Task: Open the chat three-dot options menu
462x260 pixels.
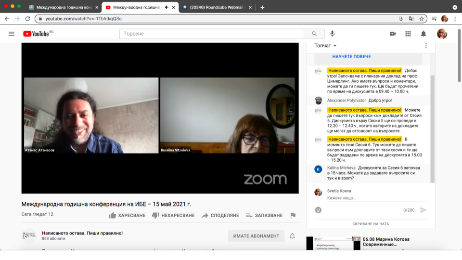Action: tap(426, 46)
